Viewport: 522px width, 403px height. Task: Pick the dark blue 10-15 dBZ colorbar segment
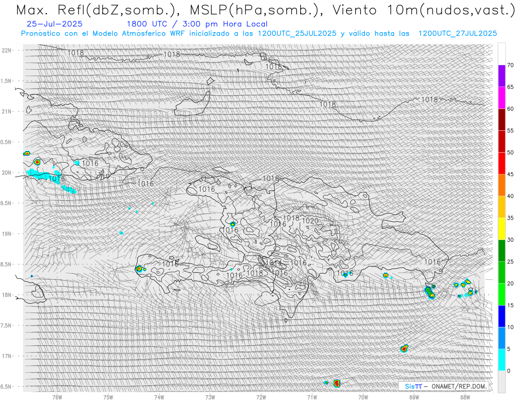[x=502, y=316]
